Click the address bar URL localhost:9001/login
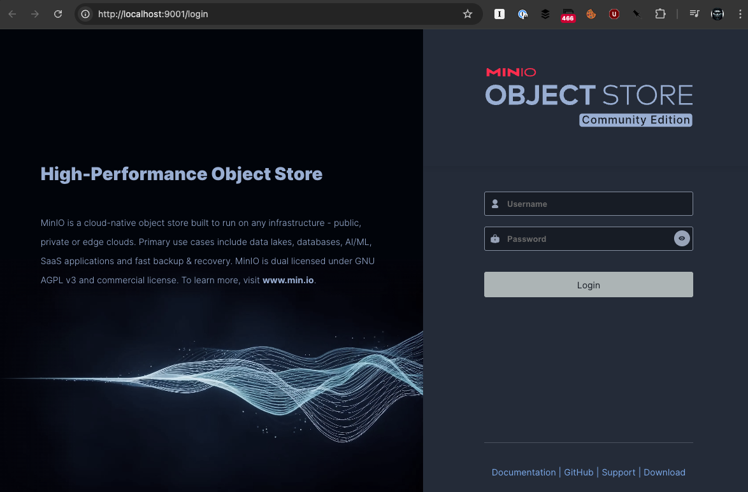748x492 pixels. click(153, 14)
